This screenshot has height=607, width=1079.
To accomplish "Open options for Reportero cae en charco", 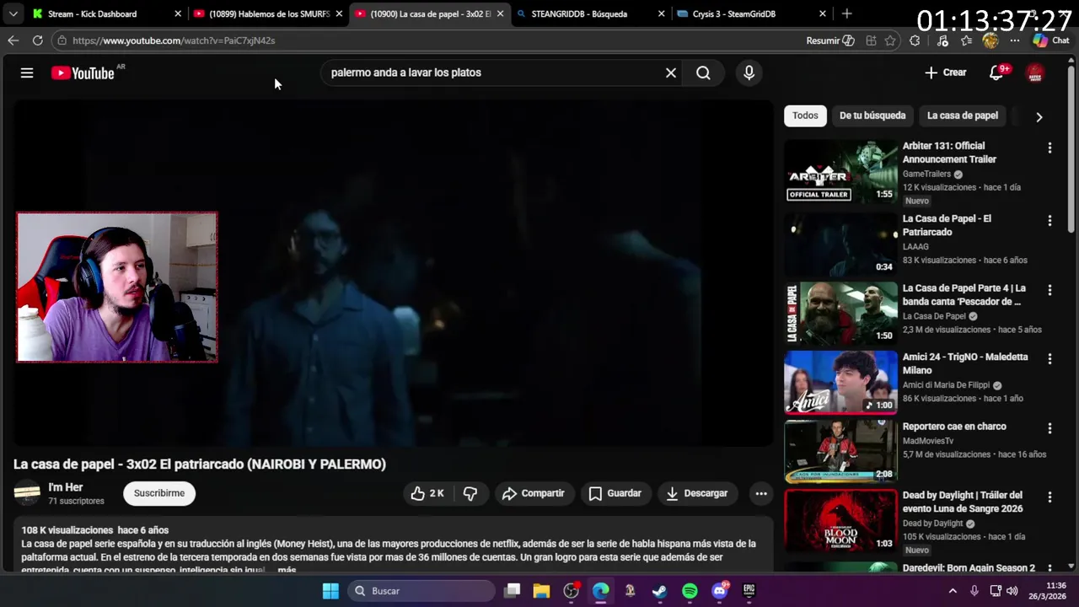I will point(1049,428).
